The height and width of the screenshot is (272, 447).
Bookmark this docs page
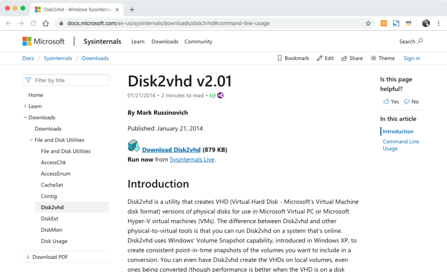[293, 58]
